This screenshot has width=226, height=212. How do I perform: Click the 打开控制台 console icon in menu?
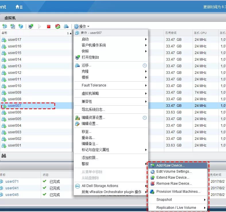tap(78, 57)
